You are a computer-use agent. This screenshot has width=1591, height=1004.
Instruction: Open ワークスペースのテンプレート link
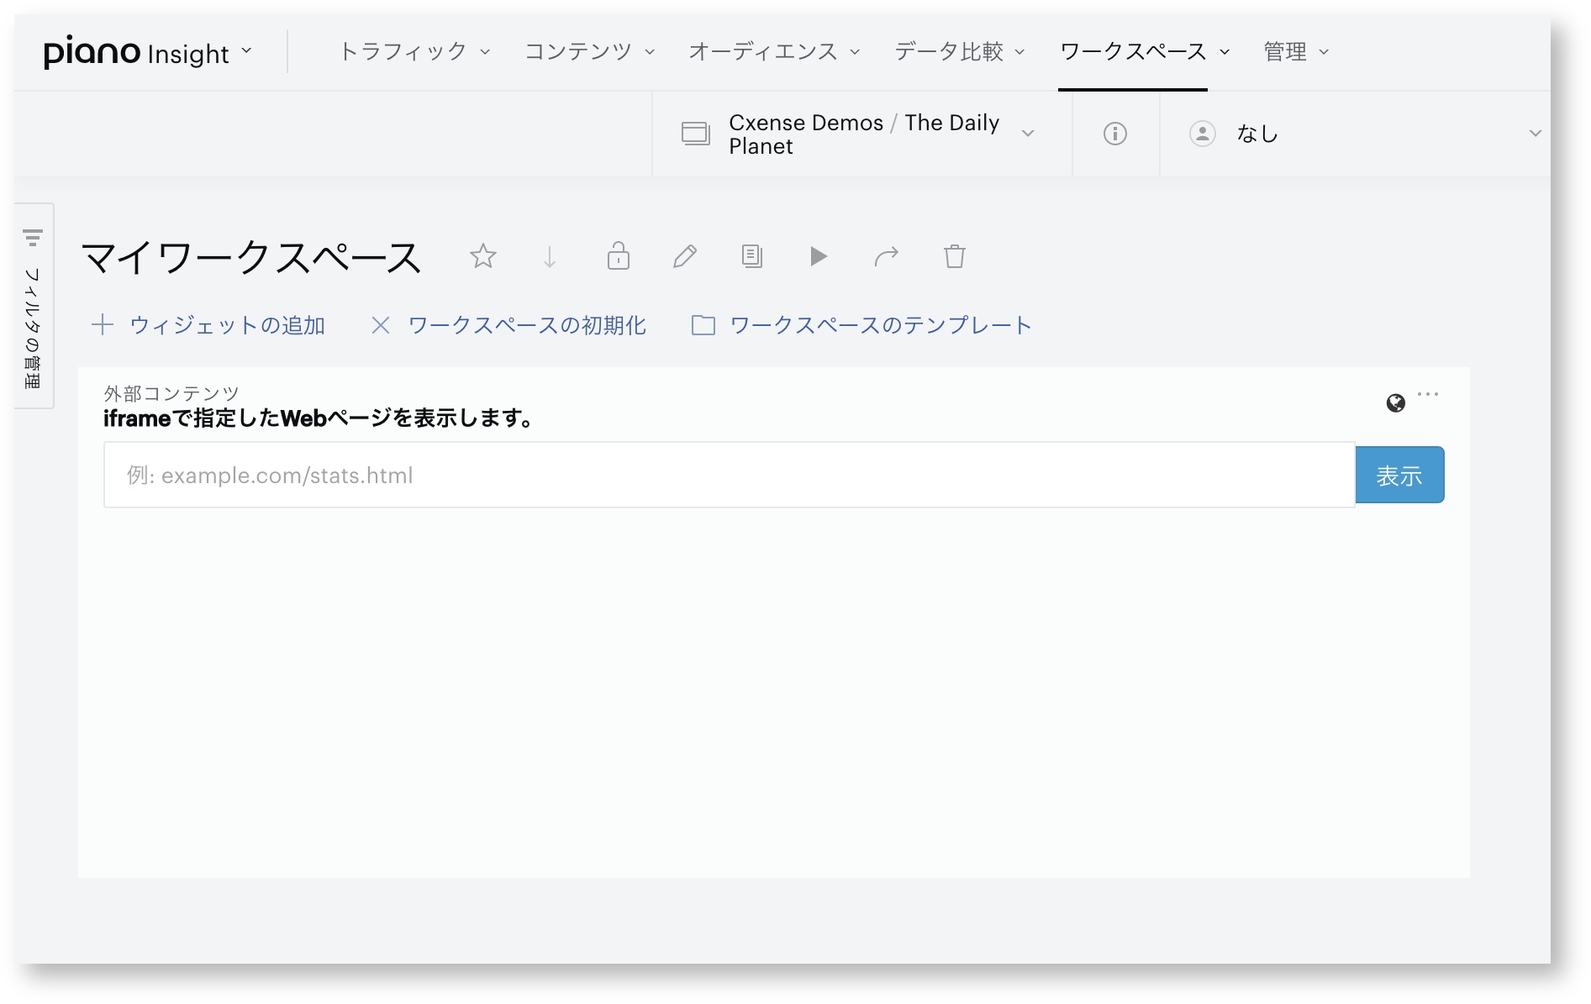click(861, 325)
